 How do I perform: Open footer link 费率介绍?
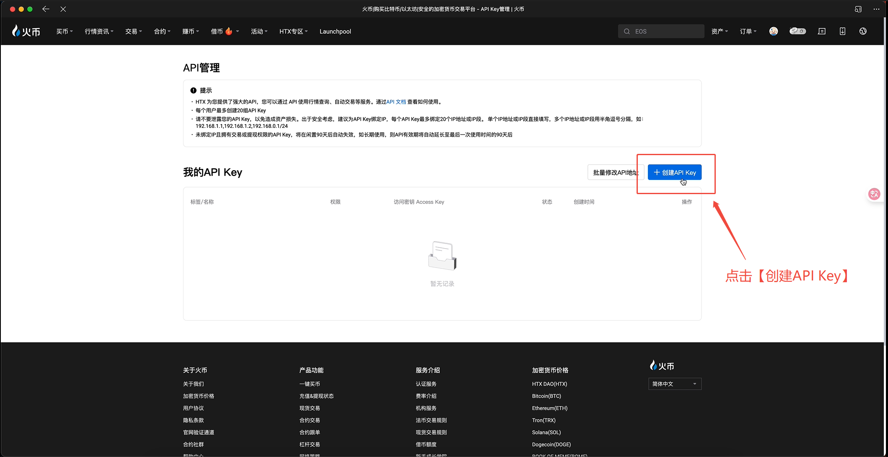[x=426, y=396]
